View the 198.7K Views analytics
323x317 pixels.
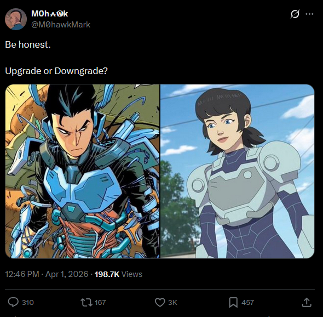tap(118, 274)
